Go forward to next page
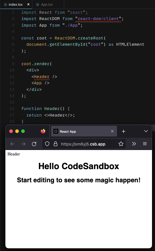The width and height of the screenshot is (155, 251). pos(23,144)
